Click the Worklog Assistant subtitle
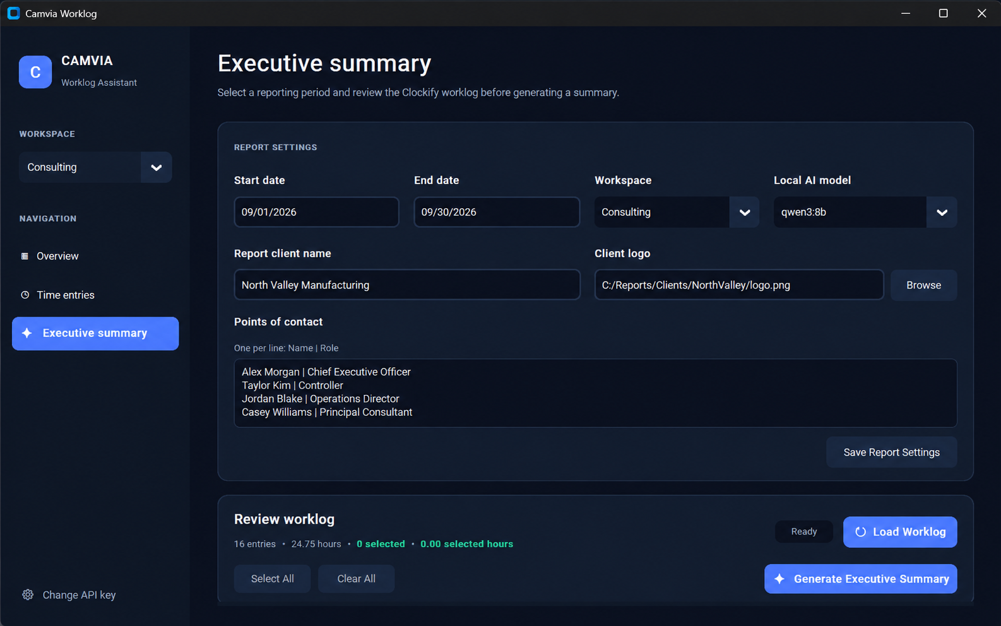 (x=99, y=83)
